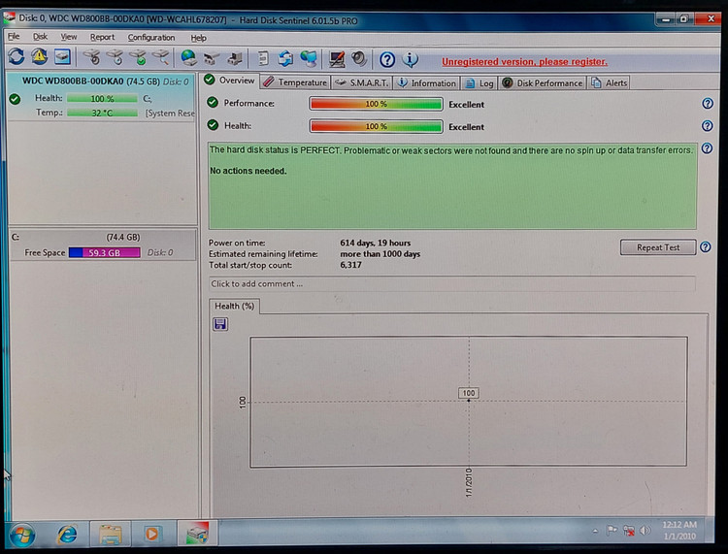Select the Overview tab

click(230, 81)
